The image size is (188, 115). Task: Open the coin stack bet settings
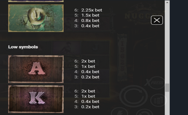[x=158, y=100]
